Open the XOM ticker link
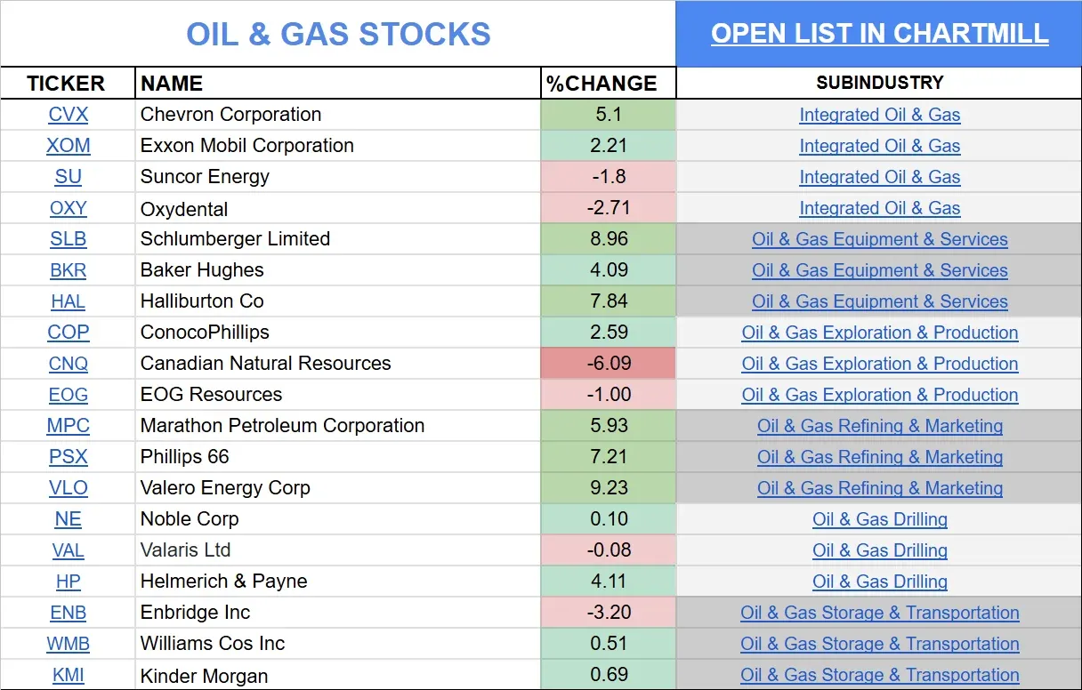Screen dimensions: 1082x690 tap(68, 145)
